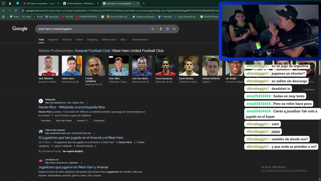The width and height of the screenshot is (321, 181).
Task: Open Servicio Público de bookmark
Action: coord(118,17)
